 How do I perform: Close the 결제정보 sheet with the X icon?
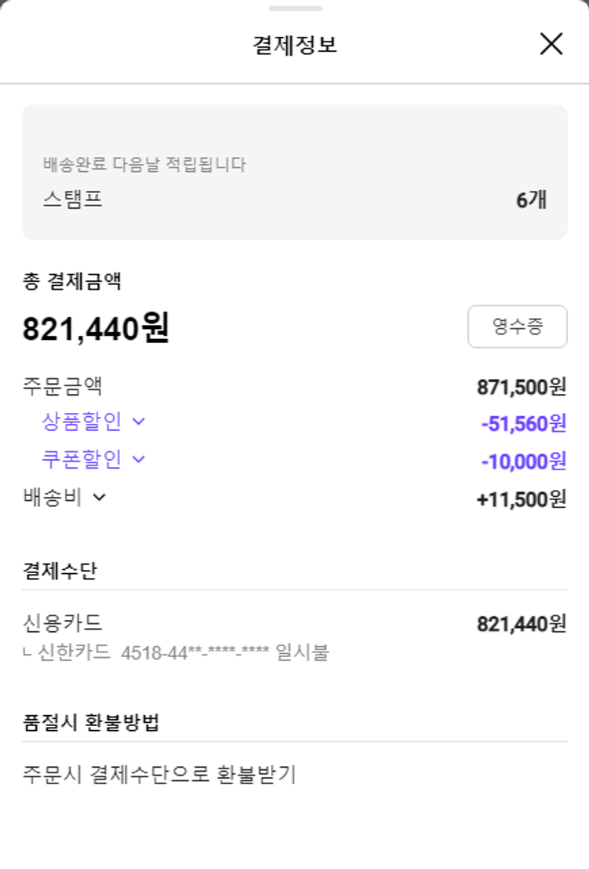(x=551, y=44)
